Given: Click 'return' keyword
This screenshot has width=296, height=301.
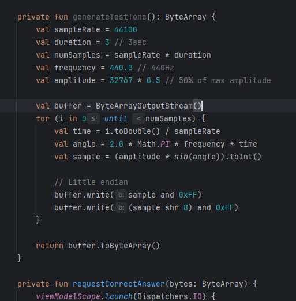Looking at the screenshot, I should point(50,246).
